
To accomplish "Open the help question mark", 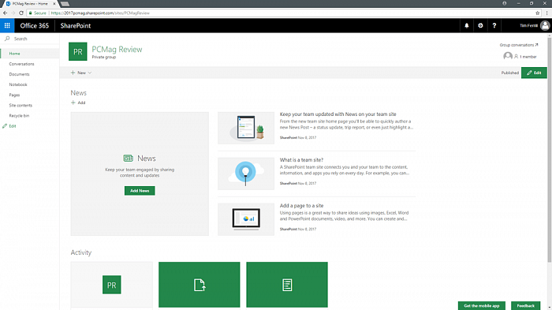I will click(494, 25).
